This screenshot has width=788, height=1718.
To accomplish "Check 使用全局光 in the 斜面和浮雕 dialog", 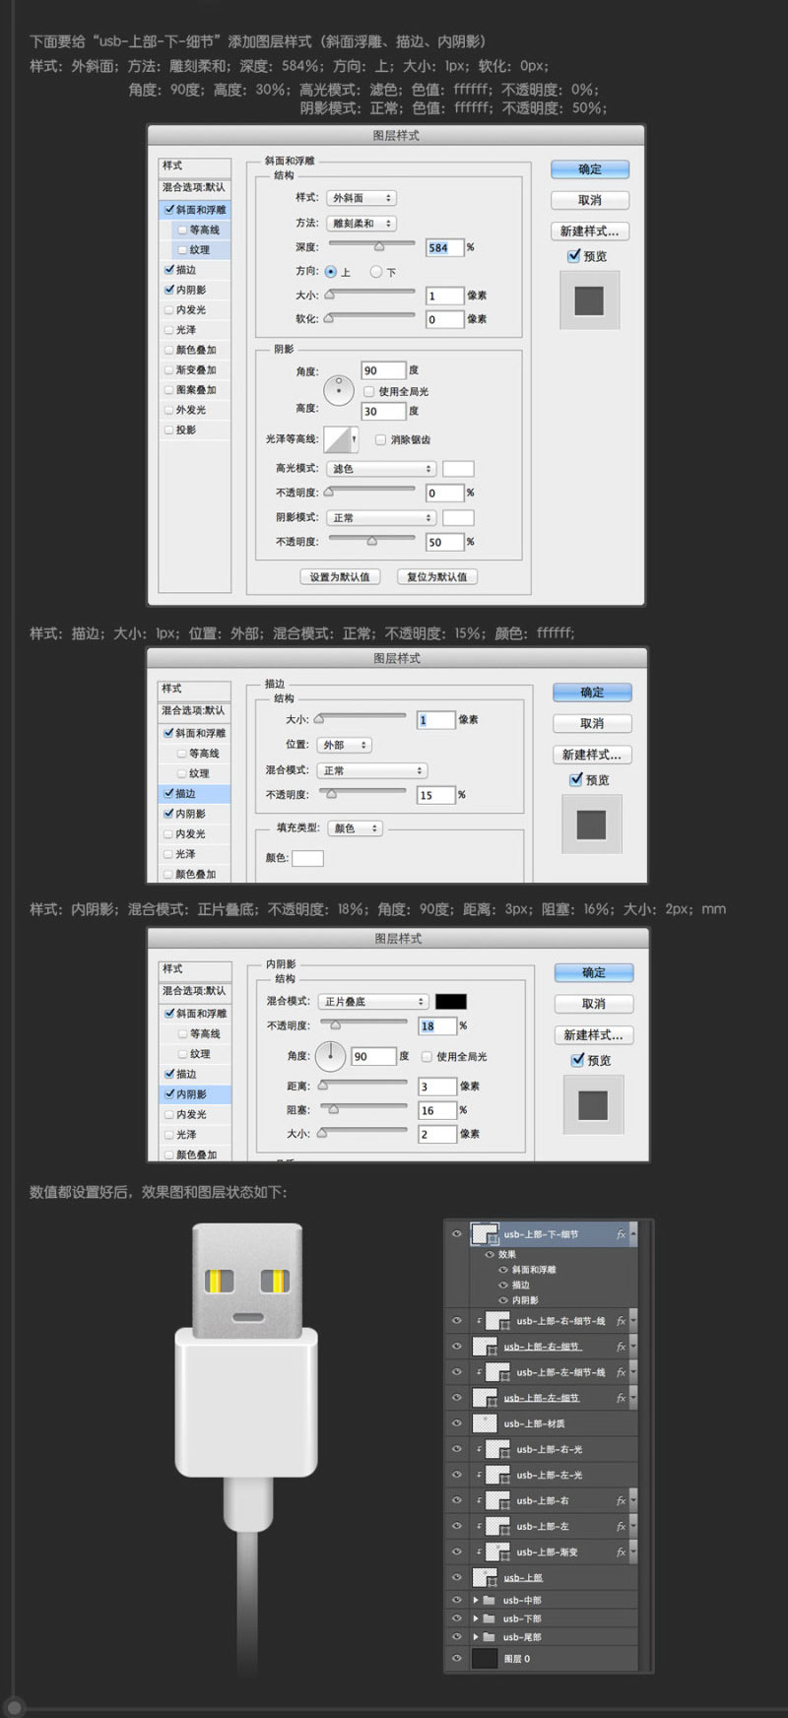I will (x=369, y=391).
